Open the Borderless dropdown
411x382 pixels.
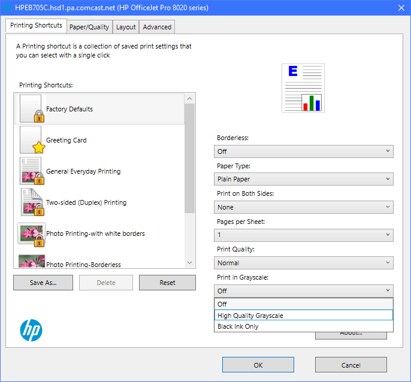[304, 151]
